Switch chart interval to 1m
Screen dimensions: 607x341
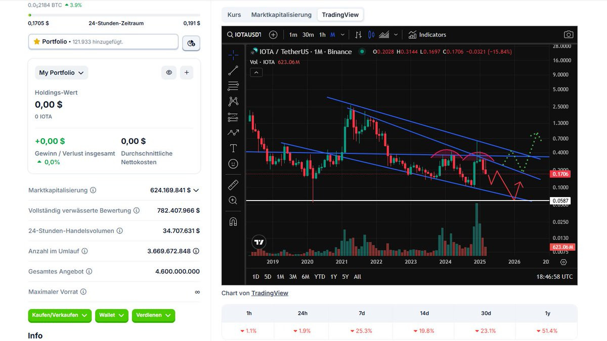click(293, 34)
